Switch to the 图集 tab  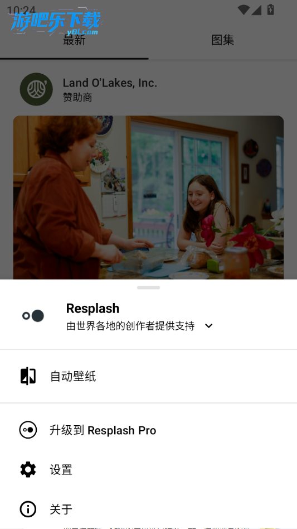tap(222, 40)
